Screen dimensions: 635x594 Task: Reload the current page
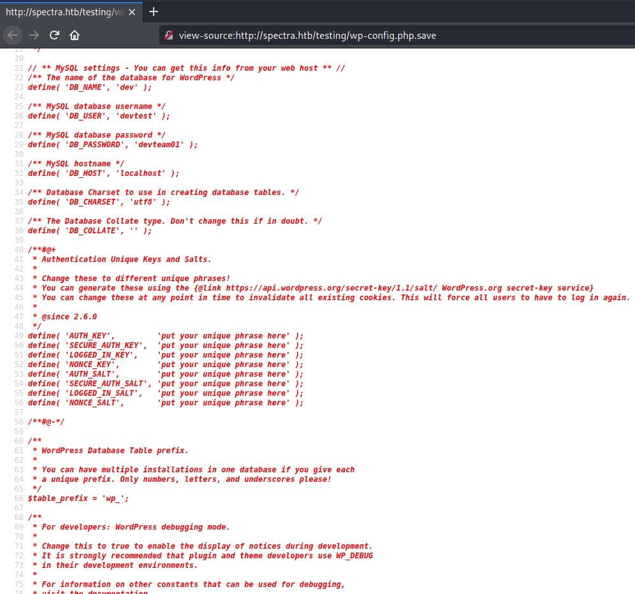pos(55,35)
